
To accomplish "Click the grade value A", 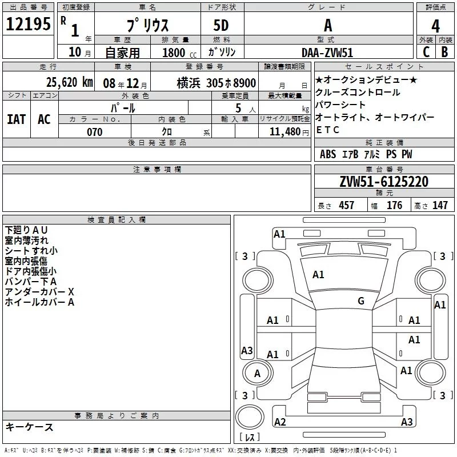I will (328, 25).
